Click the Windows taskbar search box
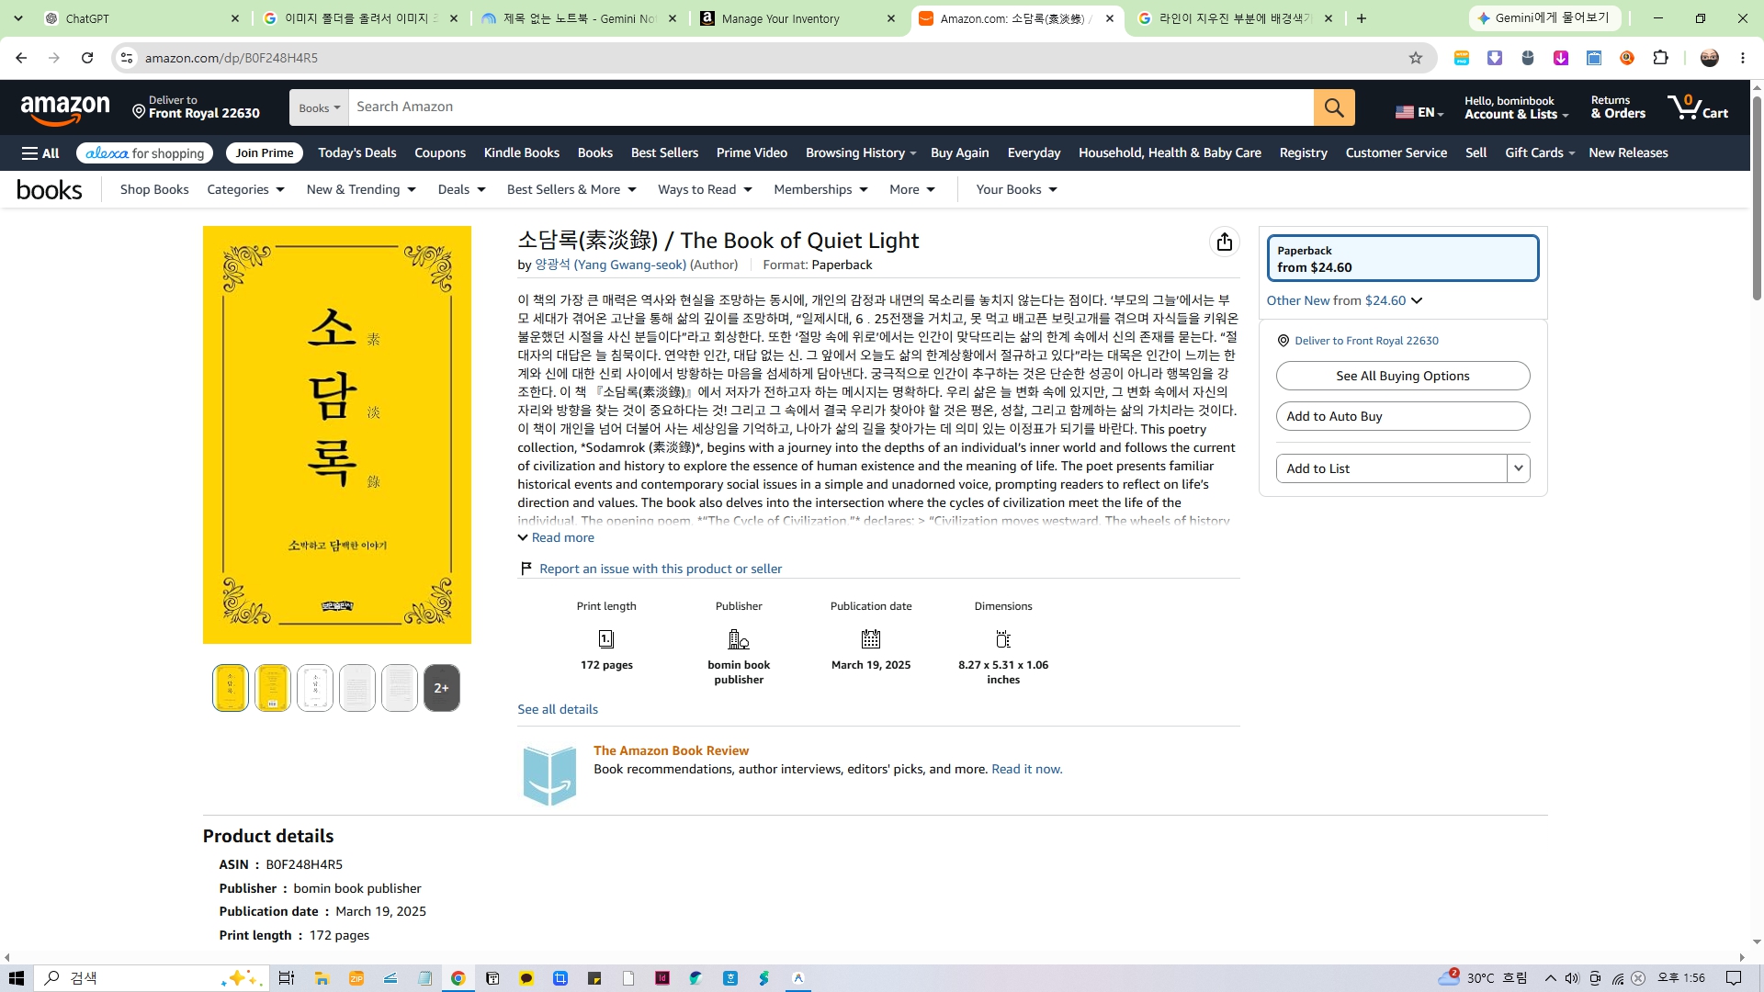This screenshot has width=1764, height=992. (152, 978)
